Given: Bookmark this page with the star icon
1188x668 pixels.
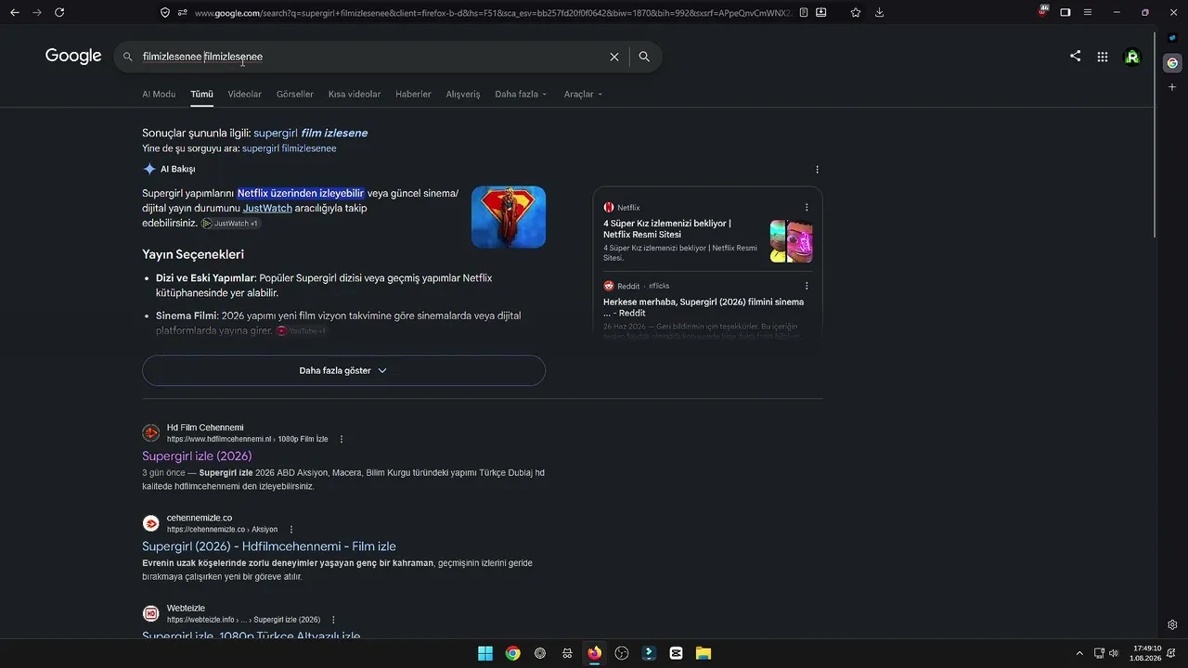Looking at the screenshot, I should [856, 13].
